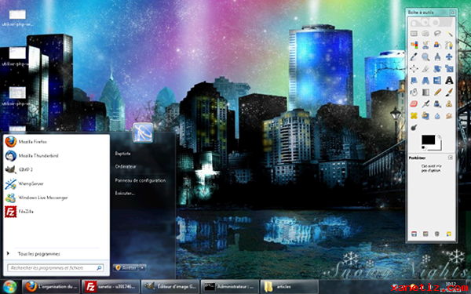Select the Fuzzy Select magic wand tool

[449, 33]
